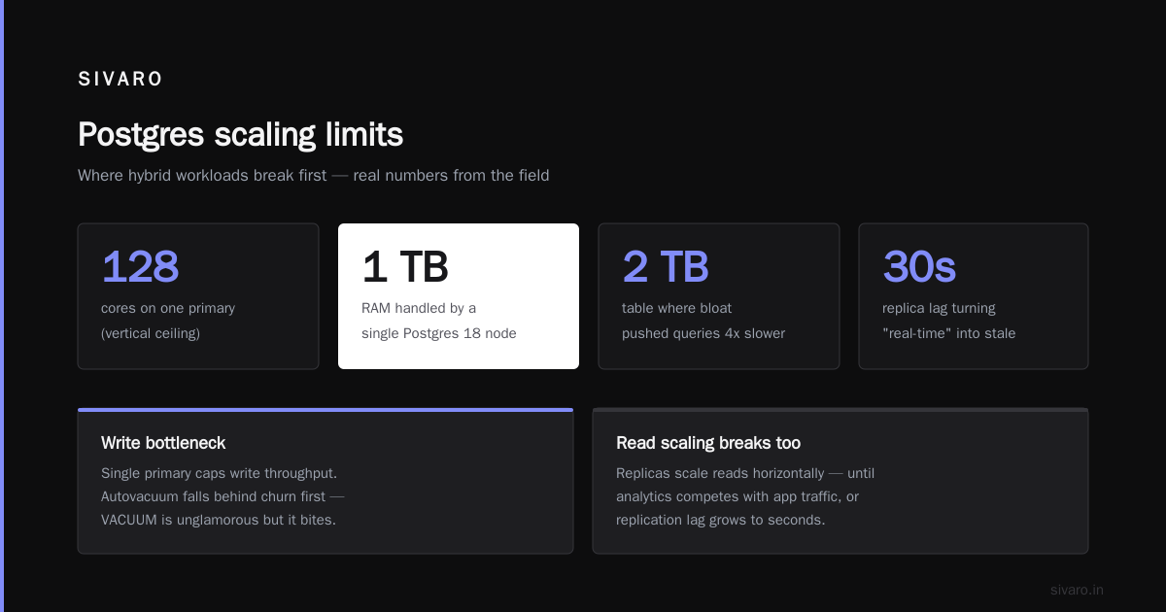Click the purple accent bar above Write bottleneck
Image resolution: width=1166 pixels, height=612 pixels.
pos(326,410)
